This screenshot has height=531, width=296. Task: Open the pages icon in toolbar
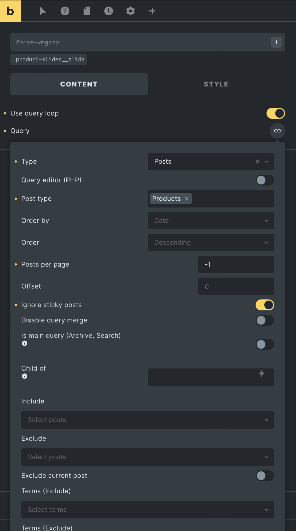(87, 11)
